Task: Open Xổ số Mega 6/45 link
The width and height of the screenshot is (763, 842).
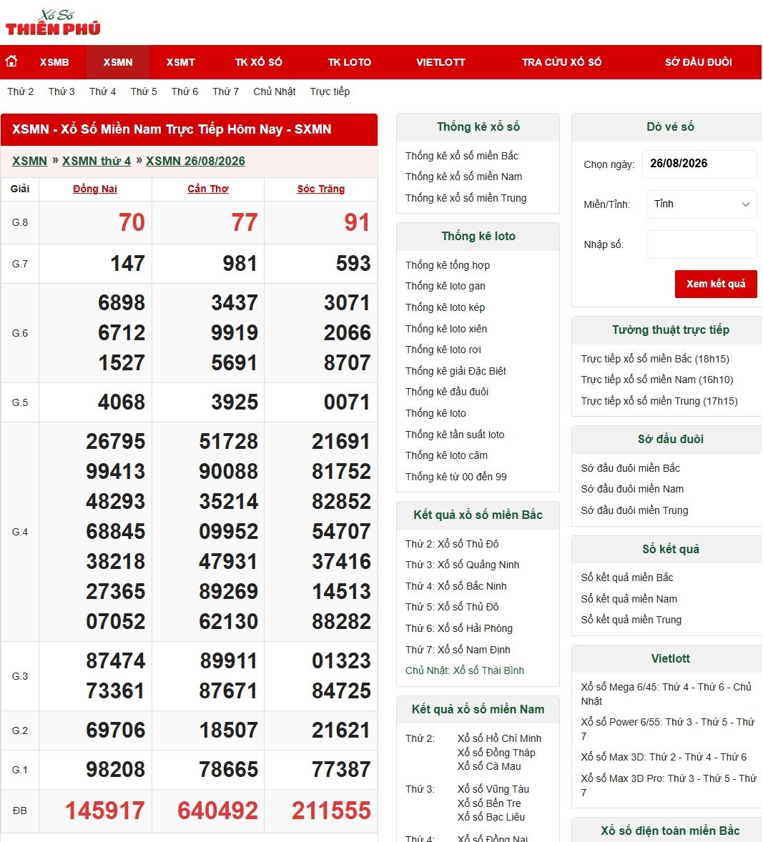Action: click(x=666, y=694)
